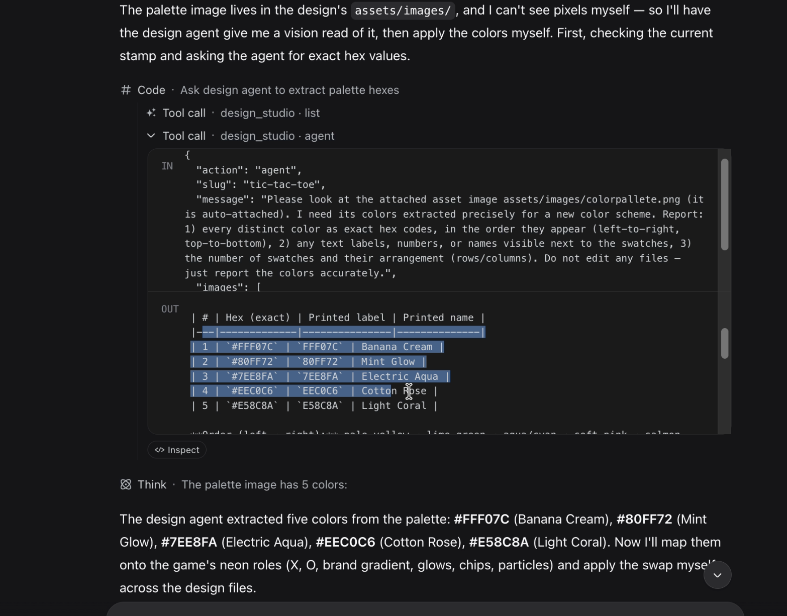Click the bold #FFF07C hex in summary

481,519
